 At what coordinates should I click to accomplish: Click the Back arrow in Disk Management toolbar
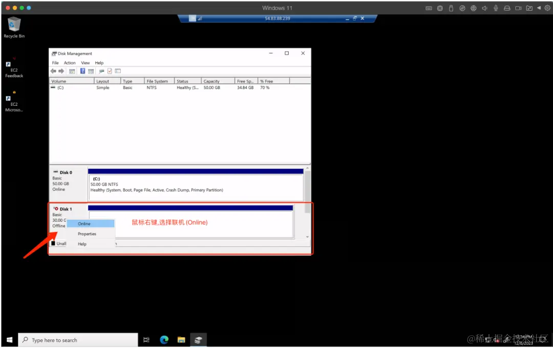point(53,71)
